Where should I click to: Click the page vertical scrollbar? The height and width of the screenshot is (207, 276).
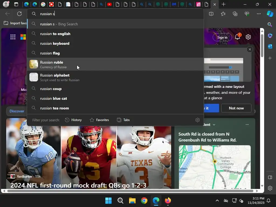[x=262, y=46]
